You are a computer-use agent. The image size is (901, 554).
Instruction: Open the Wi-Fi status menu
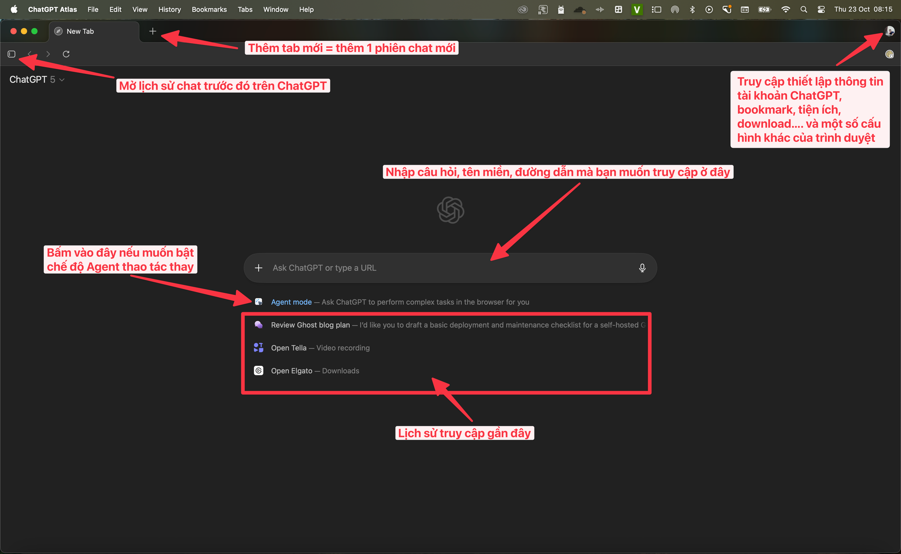pos(785,9)
